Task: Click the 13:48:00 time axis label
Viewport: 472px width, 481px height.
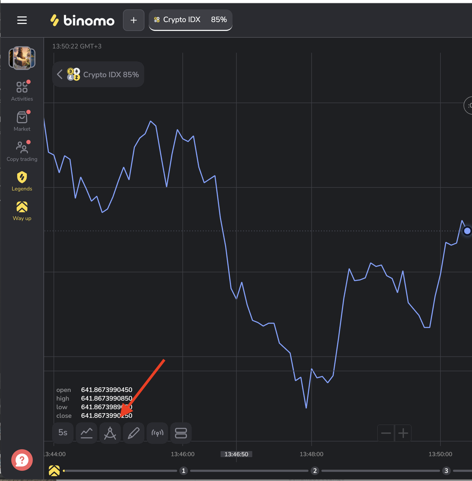Action: (x=311, y=454)
